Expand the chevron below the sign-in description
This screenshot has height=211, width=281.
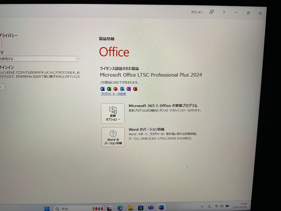coord(2,87)
